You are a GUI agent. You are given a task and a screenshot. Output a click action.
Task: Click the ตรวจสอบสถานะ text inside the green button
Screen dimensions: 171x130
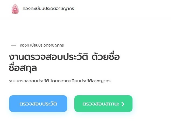tap(101, 104)
